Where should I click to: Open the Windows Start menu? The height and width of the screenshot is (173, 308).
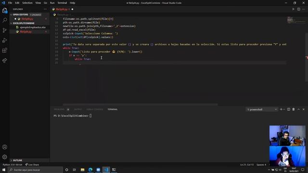click(x=4, y=170)
